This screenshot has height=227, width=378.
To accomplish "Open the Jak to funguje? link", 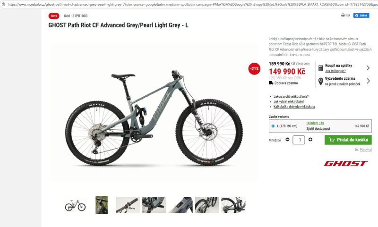I will 335,71.
